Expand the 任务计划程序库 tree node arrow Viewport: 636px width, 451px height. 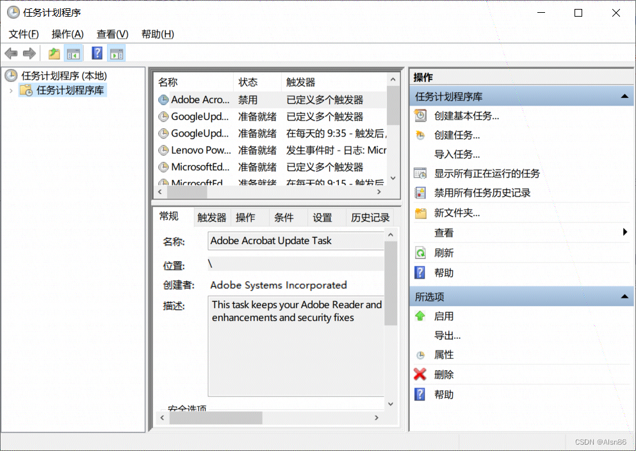tap(11, 90)
